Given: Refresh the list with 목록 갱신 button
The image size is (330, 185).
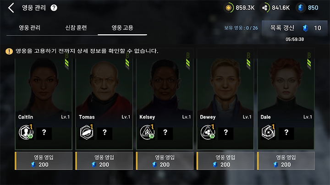Looking at the screenshot, I should pos(294,28).
